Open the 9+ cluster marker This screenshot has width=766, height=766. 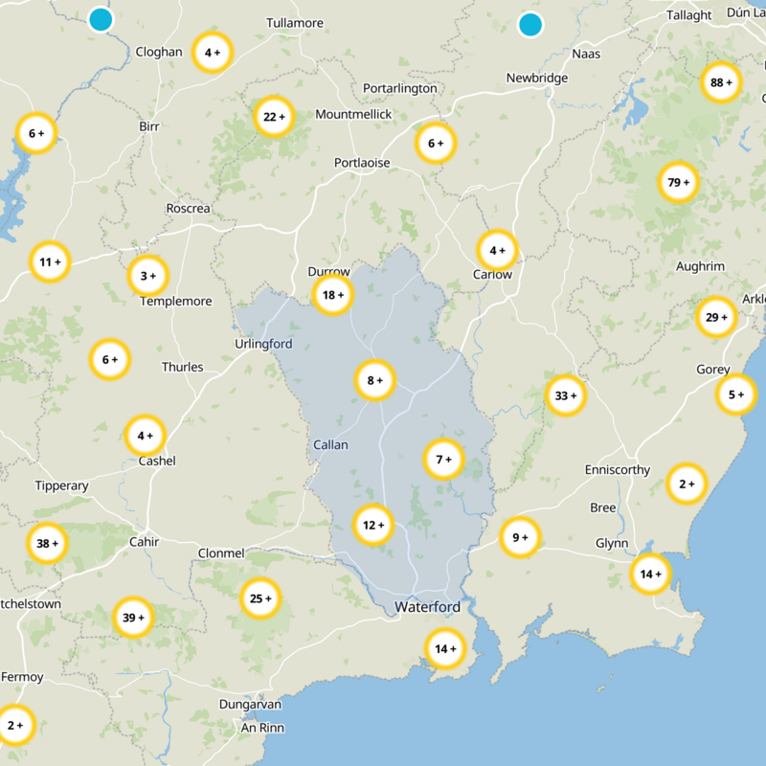520,537
